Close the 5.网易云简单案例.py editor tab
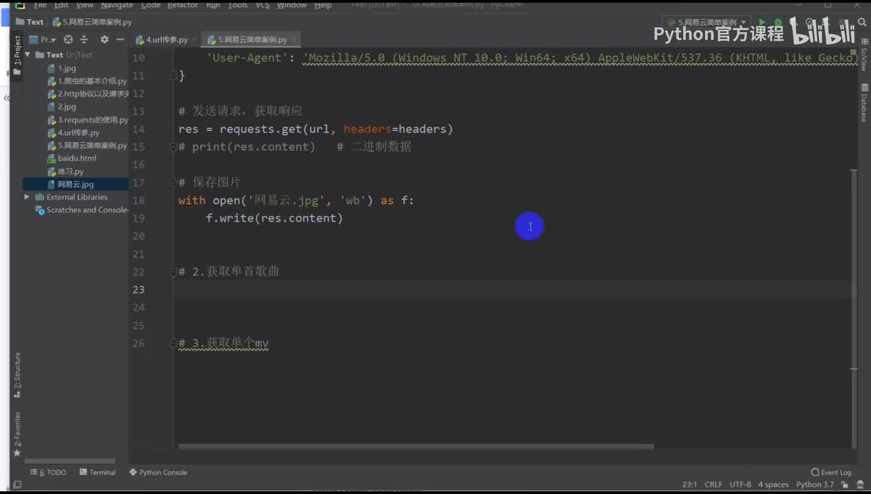 [293, 40]
